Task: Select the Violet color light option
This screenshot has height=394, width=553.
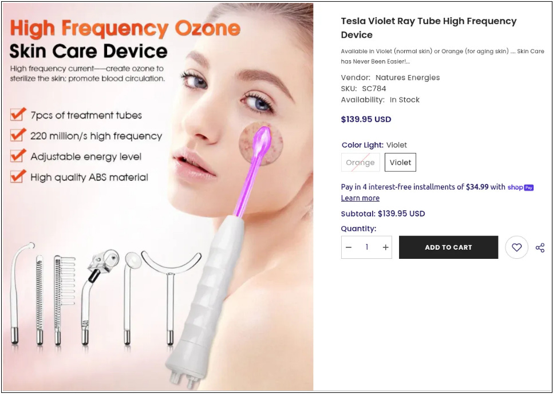Action: 400,162
